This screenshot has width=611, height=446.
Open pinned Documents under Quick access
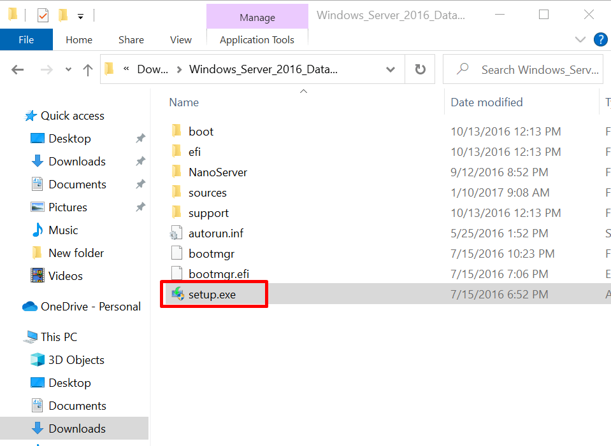tap(77, 185)
